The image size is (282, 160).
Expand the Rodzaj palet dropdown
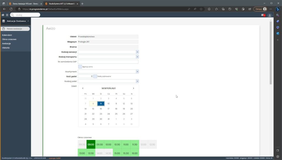(x=137, y=81)
